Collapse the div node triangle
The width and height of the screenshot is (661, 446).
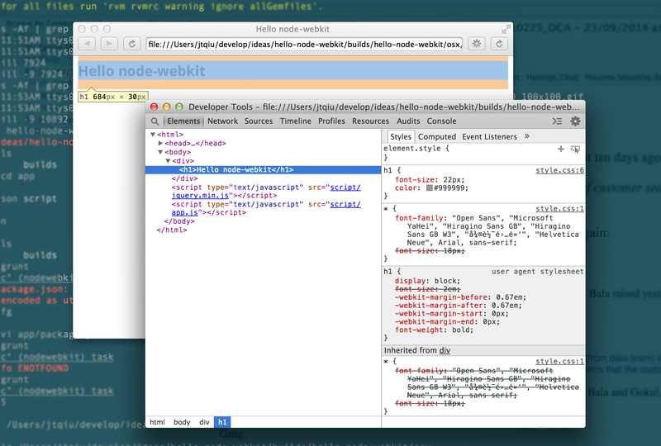point(168,161)
